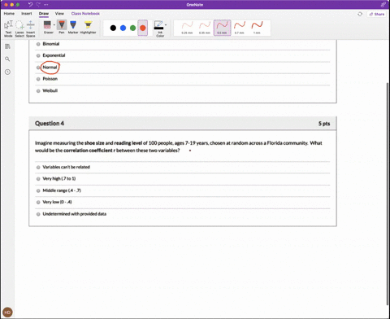Viewport: 390px width, 319px height.
Task: Choose the 0.25 mm pen thickness
Action: [x=187, y=28]
